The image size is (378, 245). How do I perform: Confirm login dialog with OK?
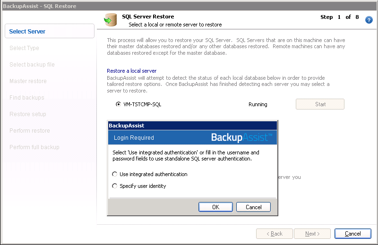click(215, 207)
